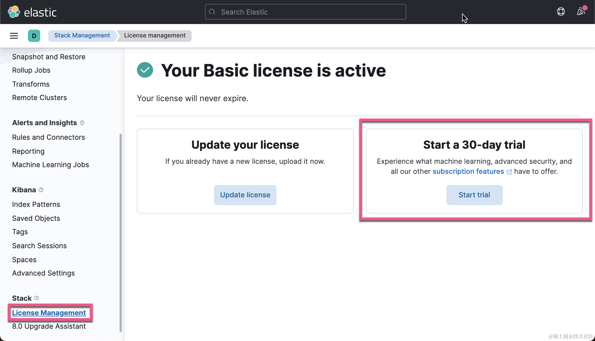Click the License management breadcrumb
This screenshot has height=341, width=595.
pyautogui.click(x=154, y=35)
